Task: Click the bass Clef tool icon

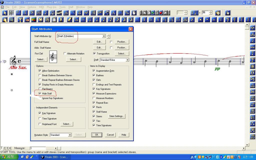Action: point(32,13)
